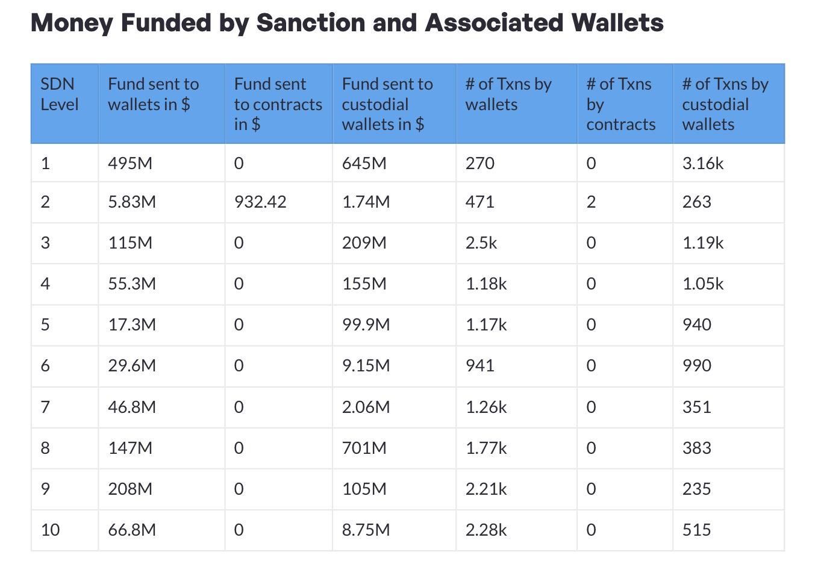Image resolution: width=818 pixels, height=573 pixels.
Task: Select the "# of Txns by contracts" header
Action: pyautogui.click(x=620, y=104)
